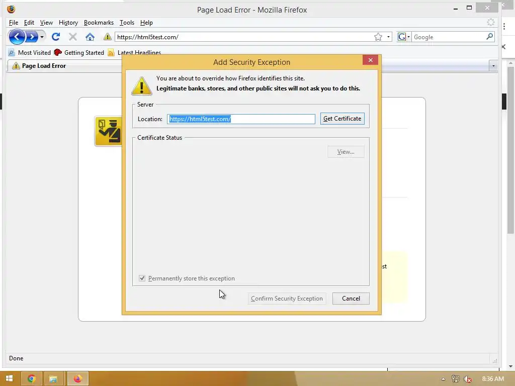Open the Edit menu
The height and width of the screenshot is (386, 515).
29,23
